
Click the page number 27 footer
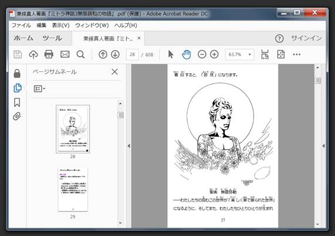point(223,220)
